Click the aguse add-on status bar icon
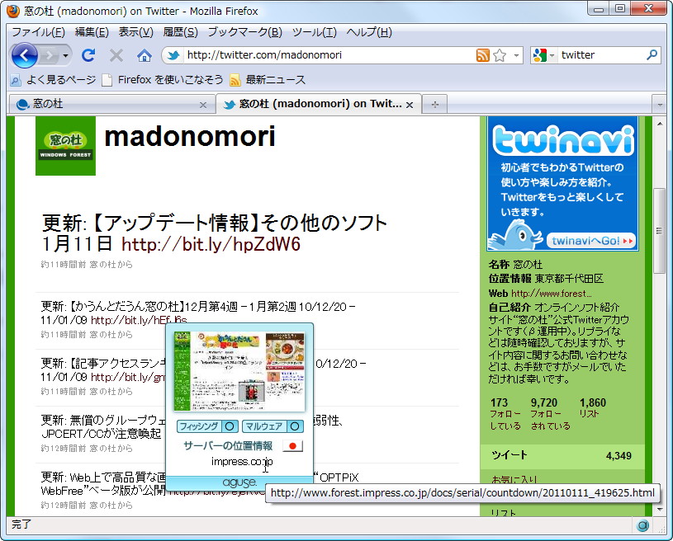 (642, 525)
